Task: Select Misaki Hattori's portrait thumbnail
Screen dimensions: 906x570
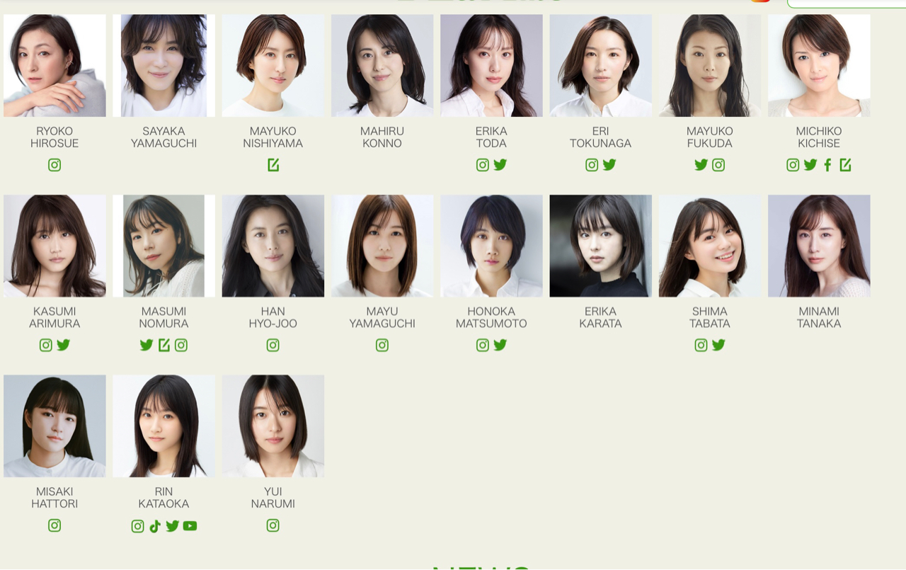Action: (x=55, y=426)
